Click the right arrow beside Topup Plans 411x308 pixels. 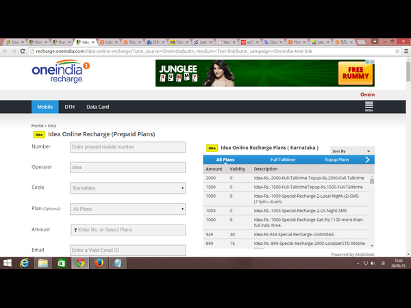click(x=367, y=159)
